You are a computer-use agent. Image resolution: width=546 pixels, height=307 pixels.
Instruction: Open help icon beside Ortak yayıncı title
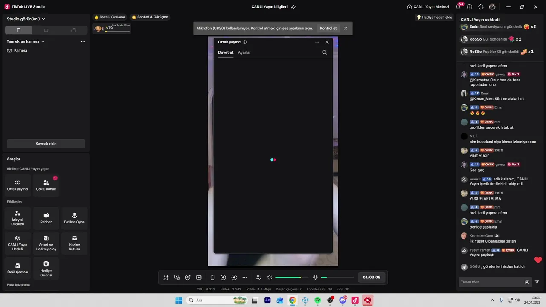point(244,42)
